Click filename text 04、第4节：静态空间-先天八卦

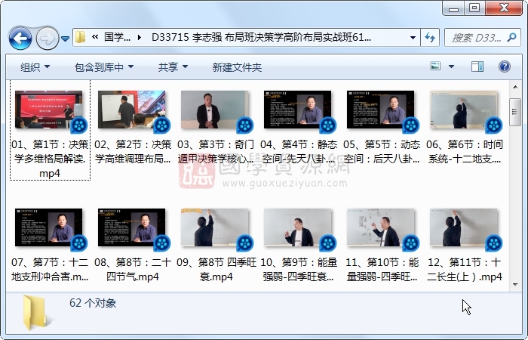[x=299, y=151]
